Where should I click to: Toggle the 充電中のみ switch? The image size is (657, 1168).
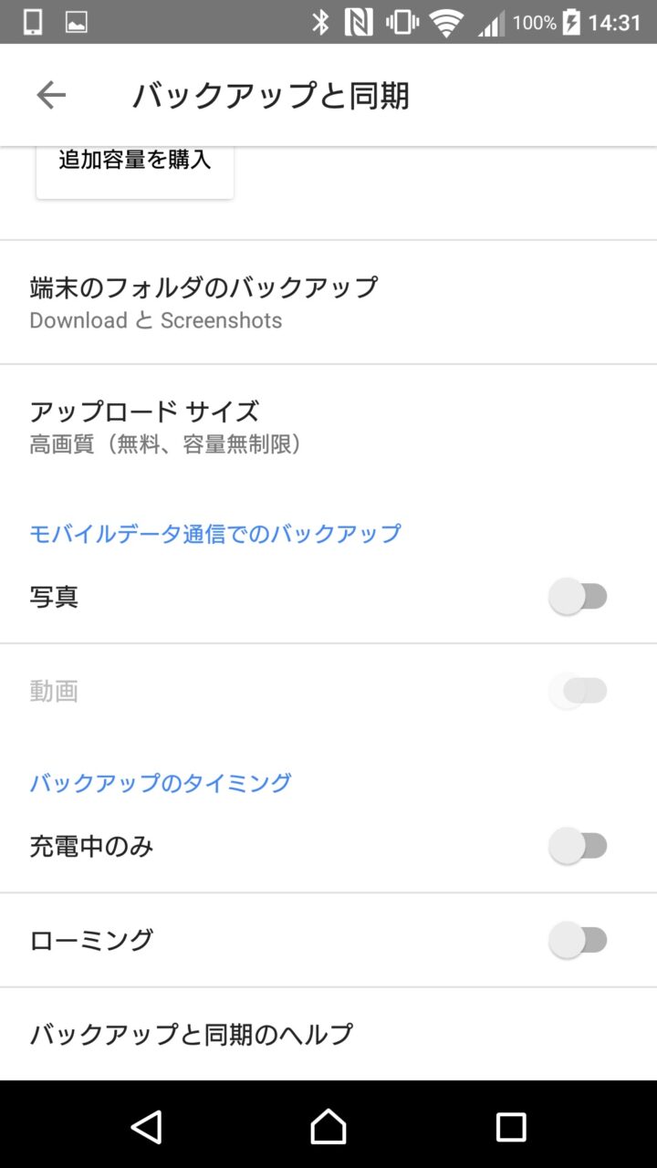579,846
